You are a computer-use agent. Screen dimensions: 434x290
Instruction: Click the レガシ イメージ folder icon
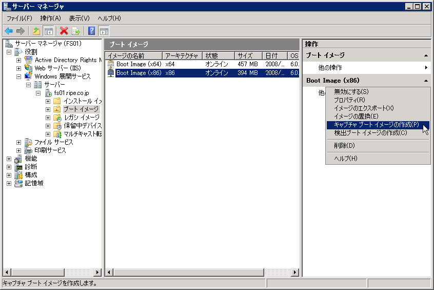(x=57, y=118)
